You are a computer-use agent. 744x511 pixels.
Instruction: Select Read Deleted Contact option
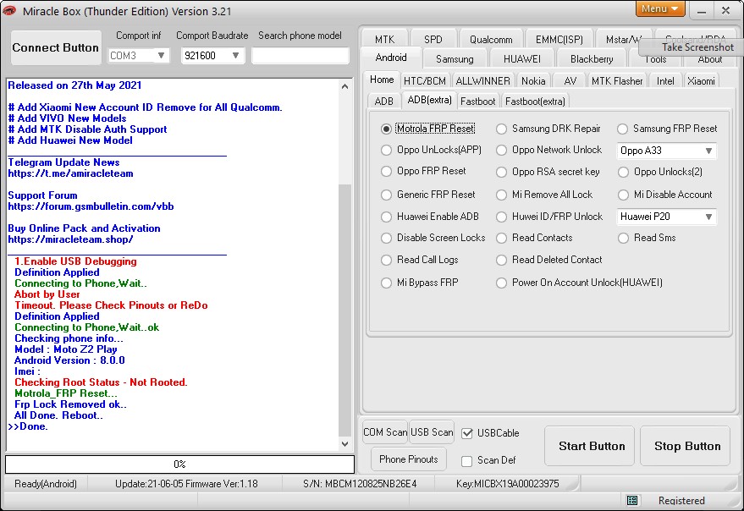point(502,260)
